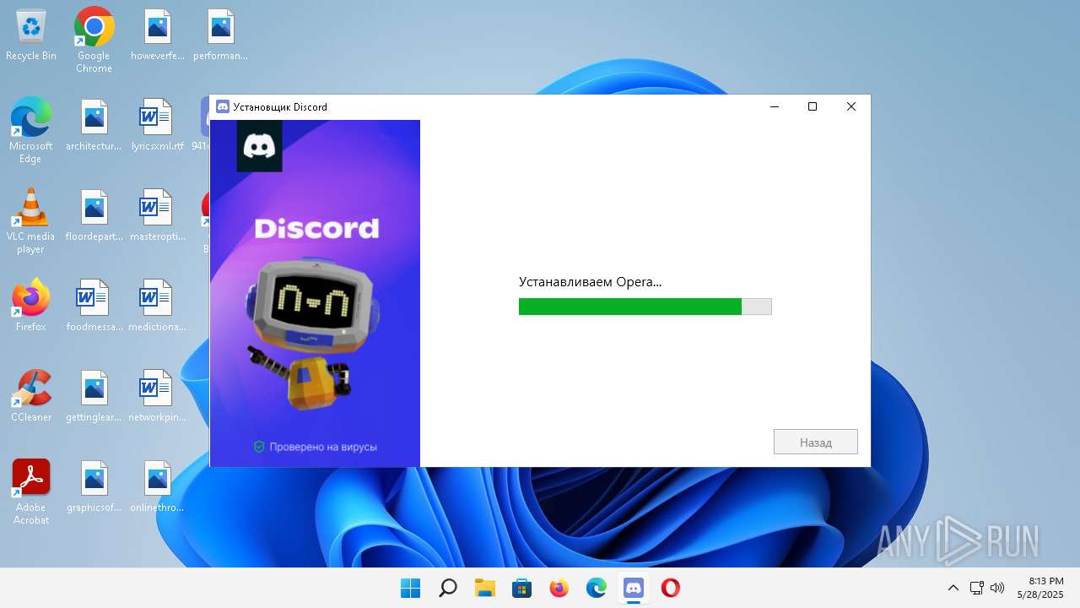Image resolution: width=1080 pixels, height=608 pixels.
Task: Open the Recycle Bin desktop icon
Action: click(x=31, y=35)
